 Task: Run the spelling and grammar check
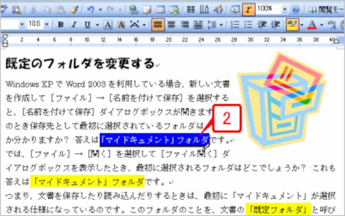coord(3,9)
